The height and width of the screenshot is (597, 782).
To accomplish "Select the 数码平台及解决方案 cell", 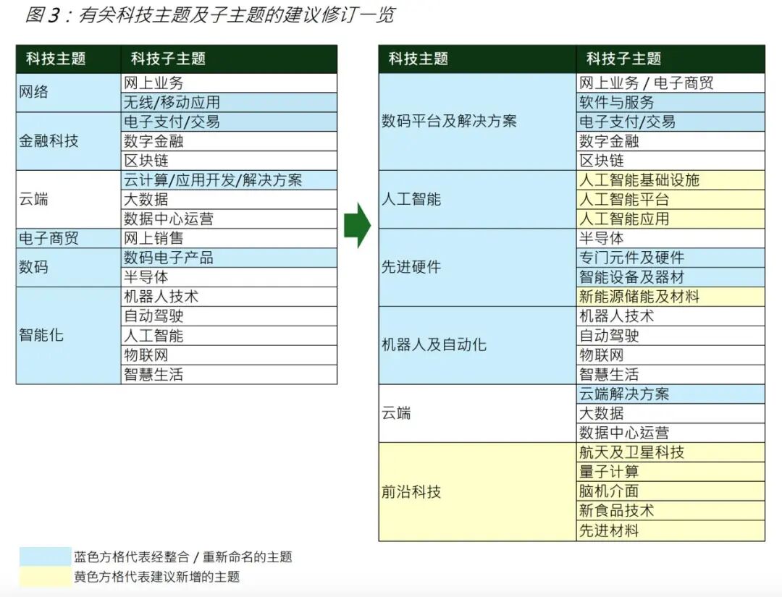I will click(477, 122).
